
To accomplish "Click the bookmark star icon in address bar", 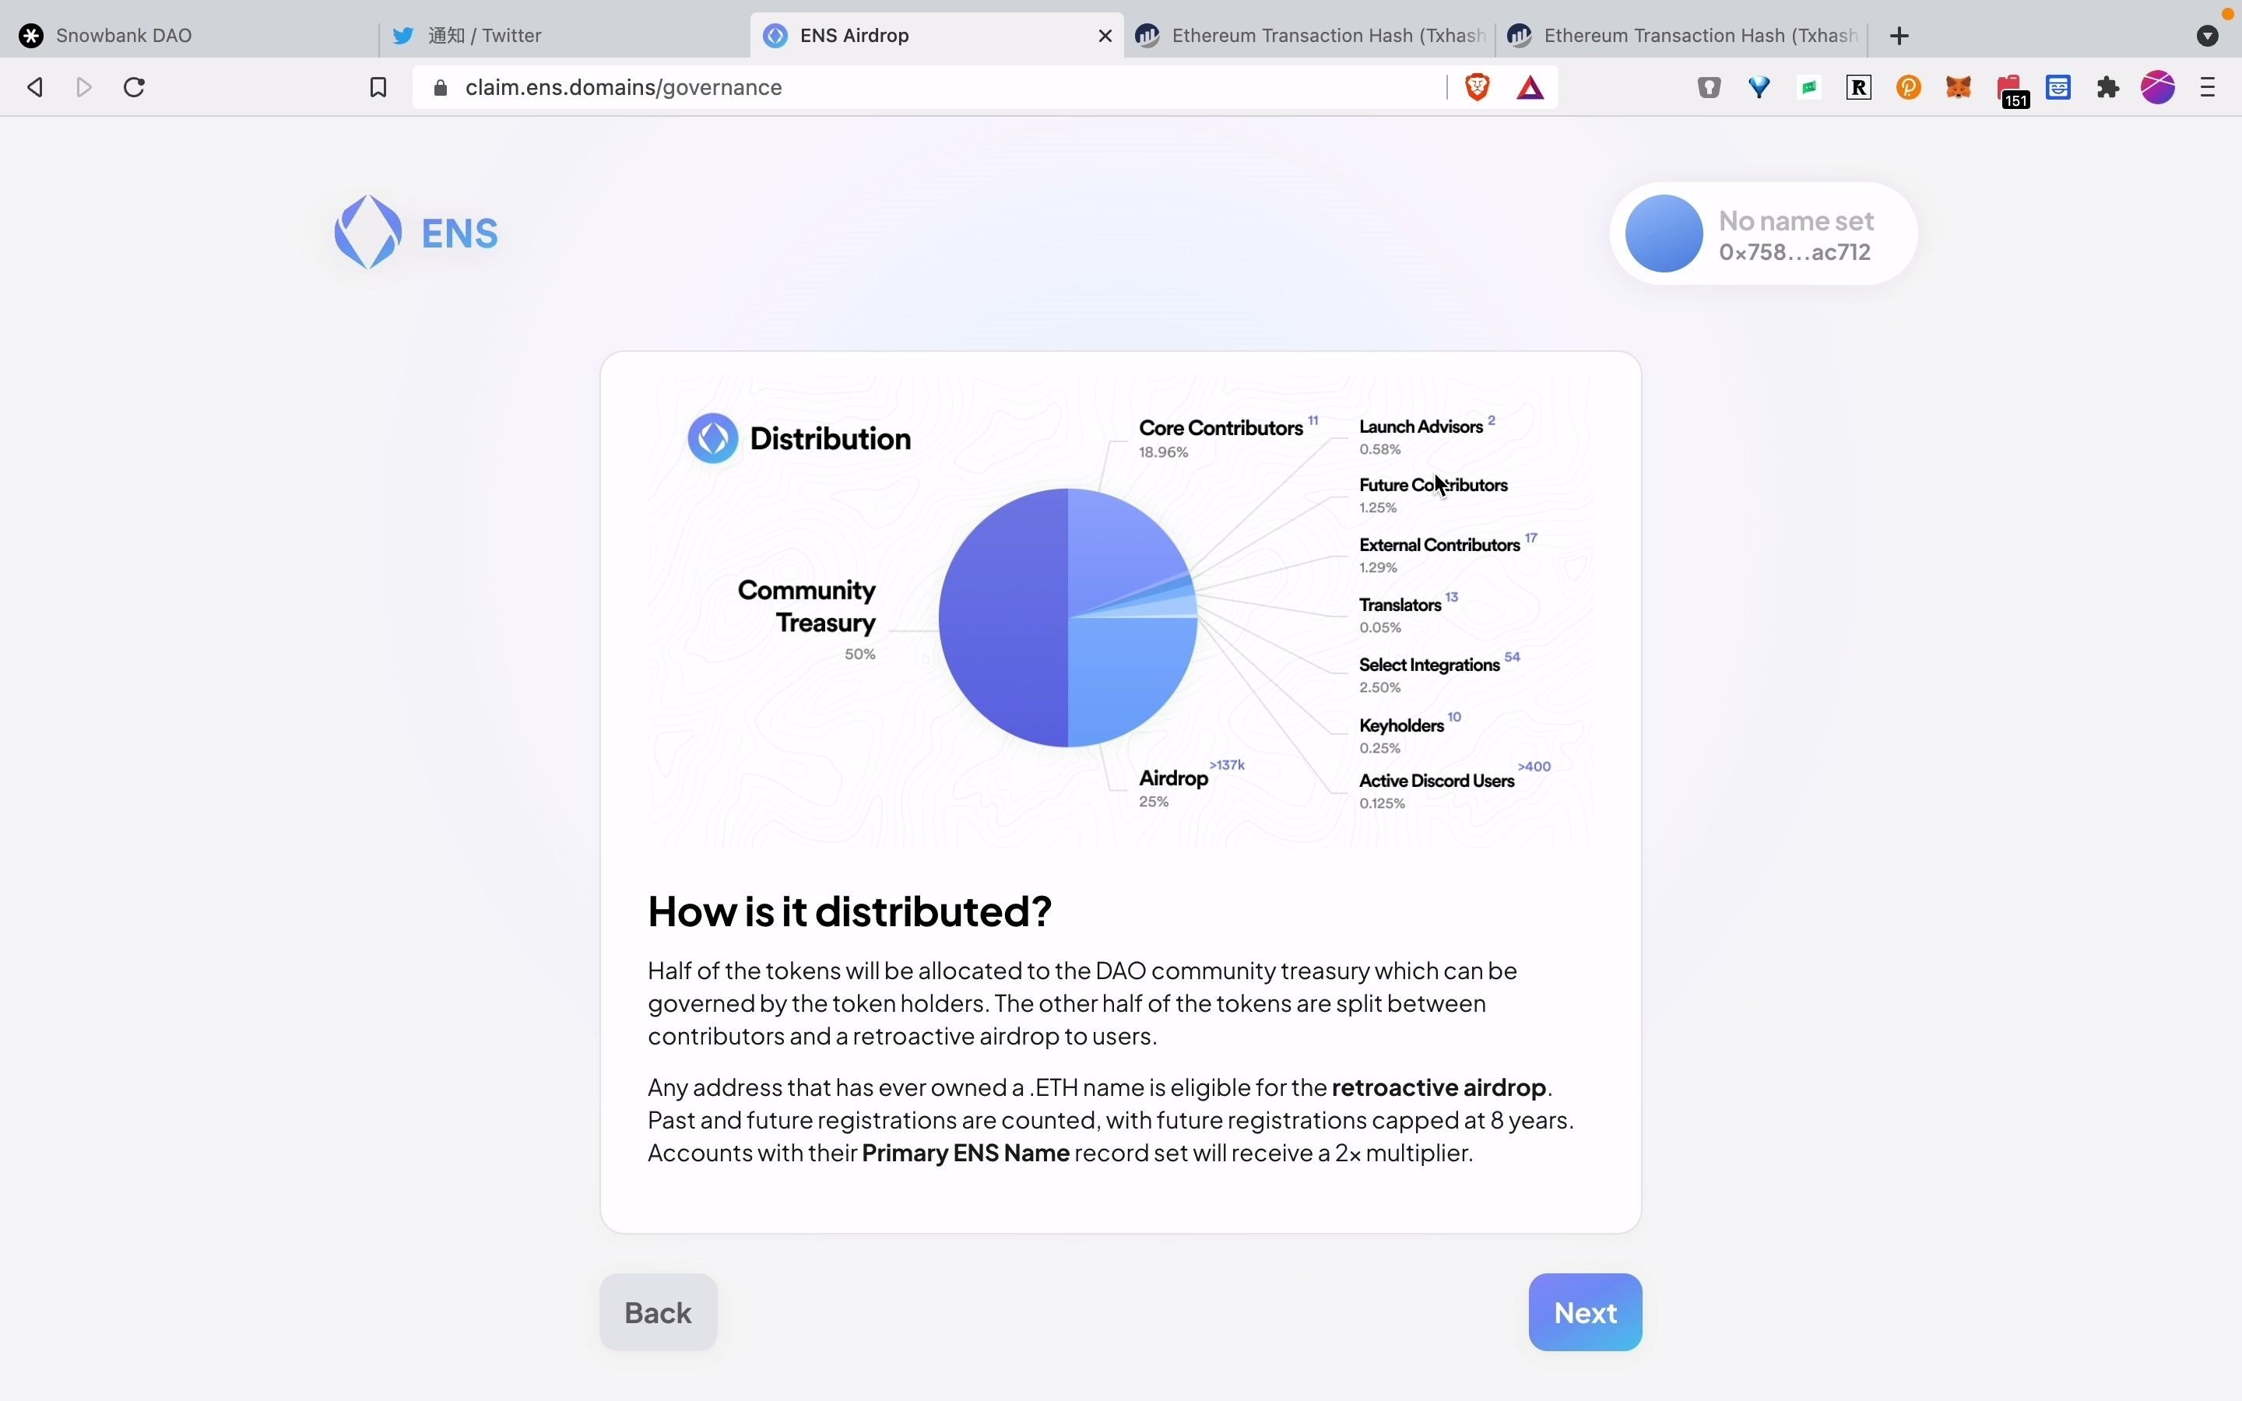I will (376, 87).
